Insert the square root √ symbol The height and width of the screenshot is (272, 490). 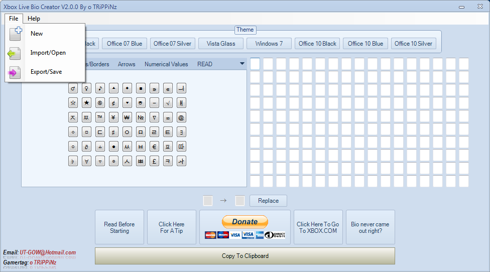tap(168, 103)
